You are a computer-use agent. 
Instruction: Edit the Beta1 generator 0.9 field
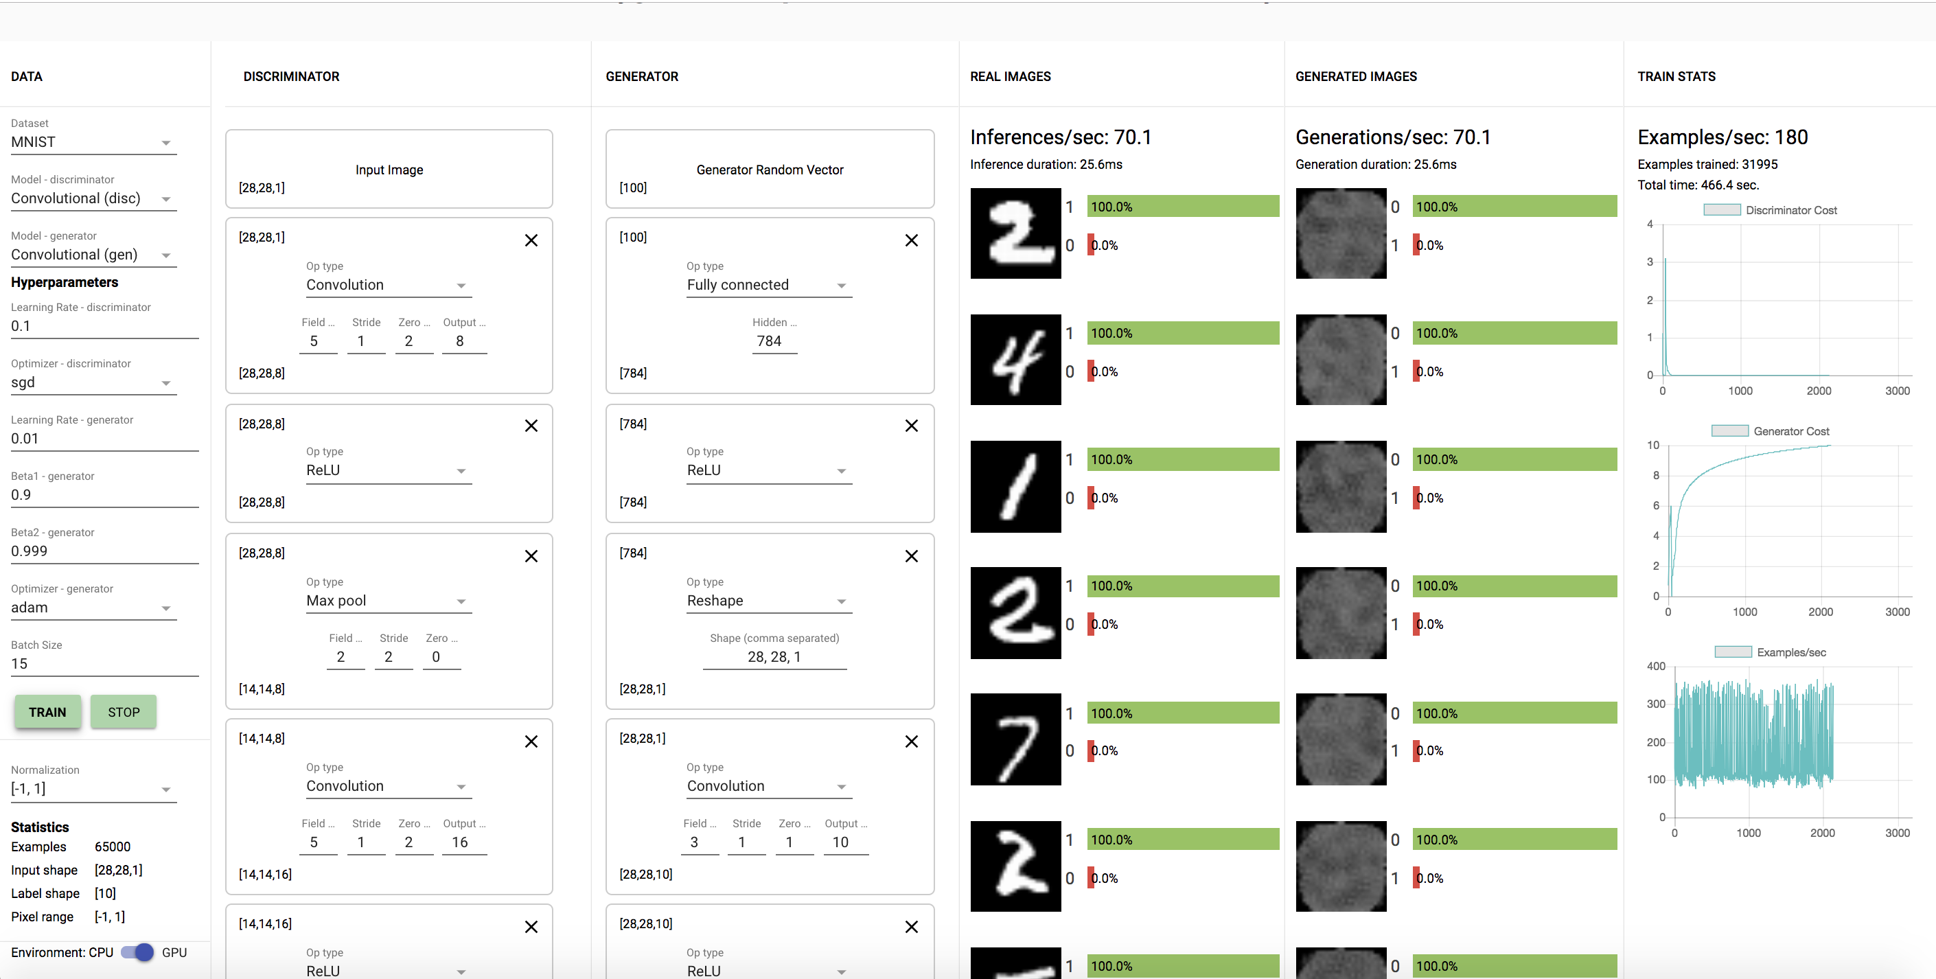[104, 496]
